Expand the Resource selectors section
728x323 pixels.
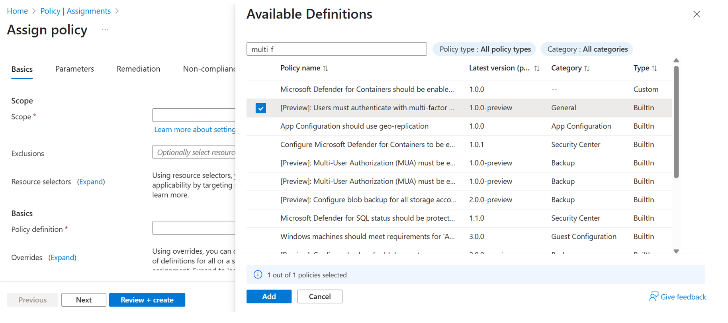point(91,182)
